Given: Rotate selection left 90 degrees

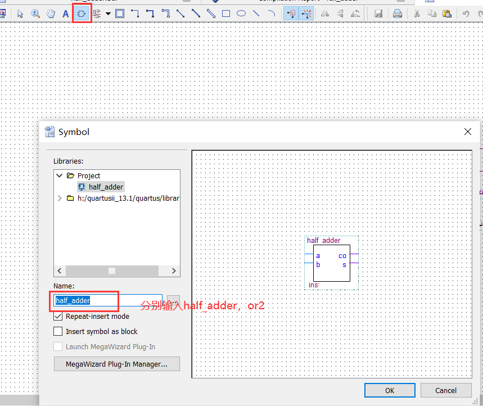Looking at the screenshot, I should point(355,14).
